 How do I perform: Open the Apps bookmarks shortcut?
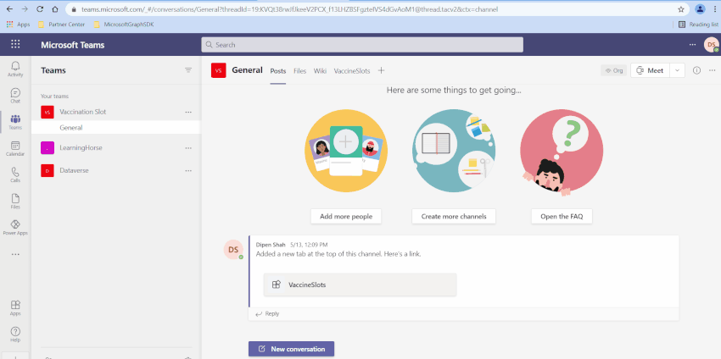click(x=18, y=25)
